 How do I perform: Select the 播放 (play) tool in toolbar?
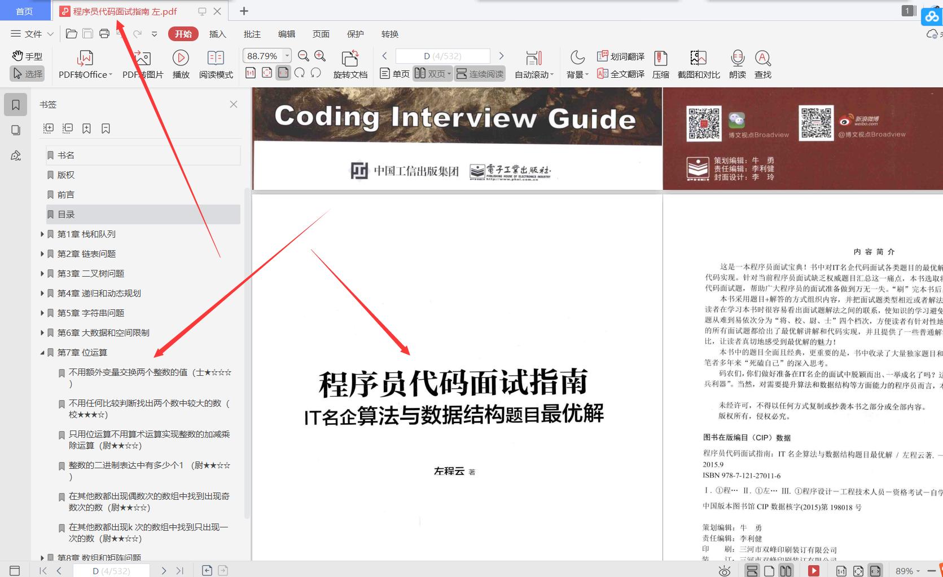180,63
